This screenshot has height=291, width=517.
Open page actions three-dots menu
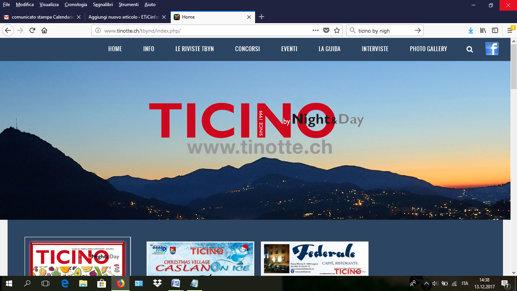tap(316, 30)
